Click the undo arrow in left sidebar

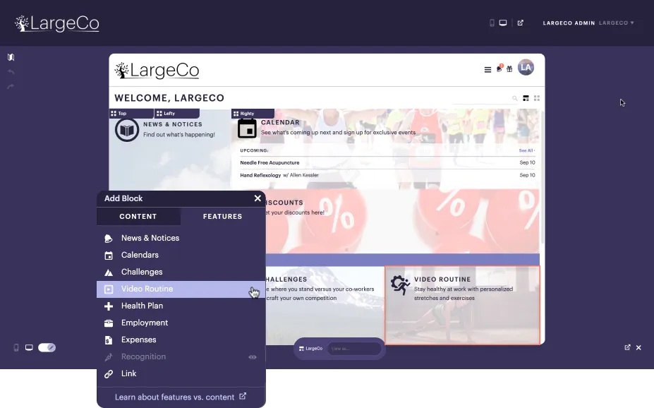[11, 72]
